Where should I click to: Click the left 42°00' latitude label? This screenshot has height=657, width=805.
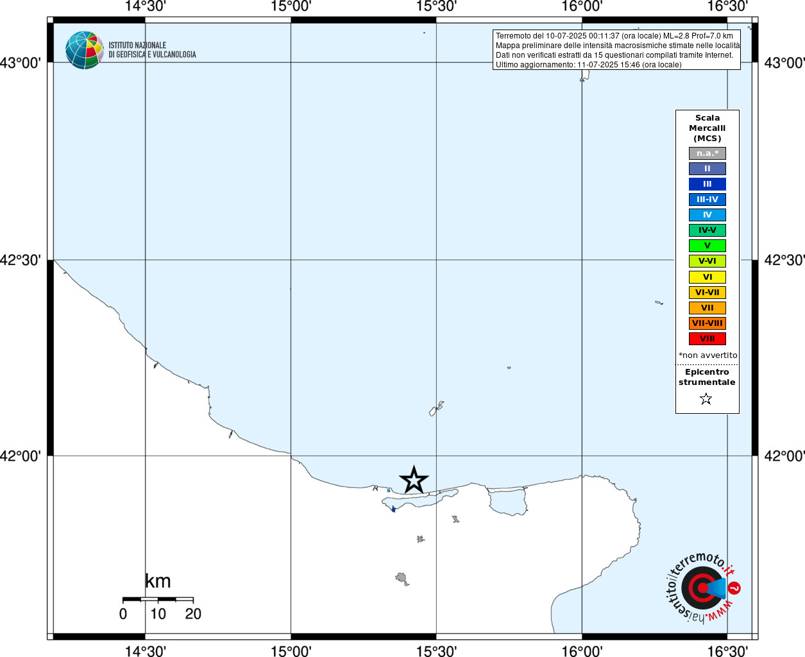tap(21, 456)
